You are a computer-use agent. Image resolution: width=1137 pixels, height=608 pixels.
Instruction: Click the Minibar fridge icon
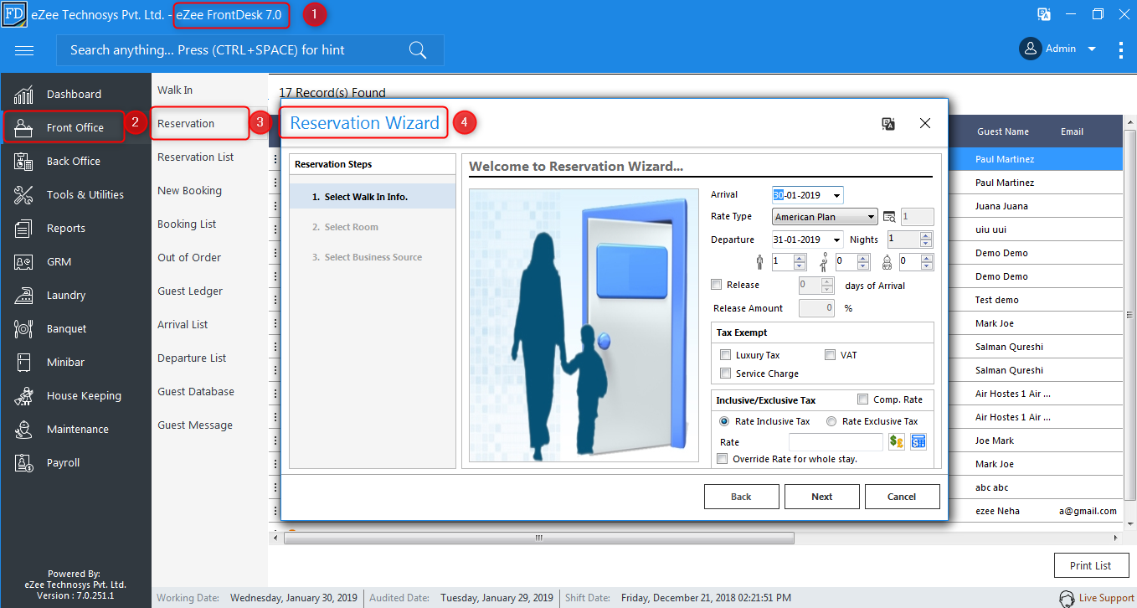23,363
